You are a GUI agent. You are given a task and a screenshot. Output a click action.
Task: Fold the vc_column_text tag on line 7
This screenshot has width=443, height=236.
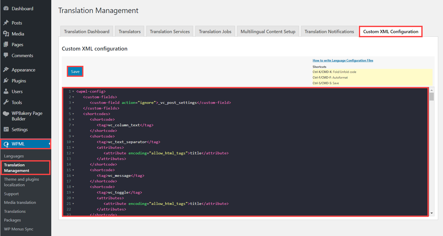[x=73, y=125]
